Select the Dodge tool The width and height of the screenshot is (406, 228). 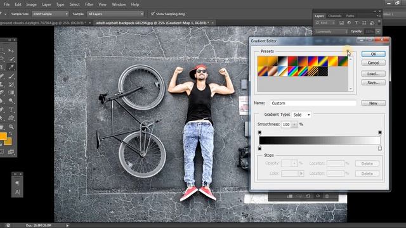pyautogui.click(x=11, y=101)
